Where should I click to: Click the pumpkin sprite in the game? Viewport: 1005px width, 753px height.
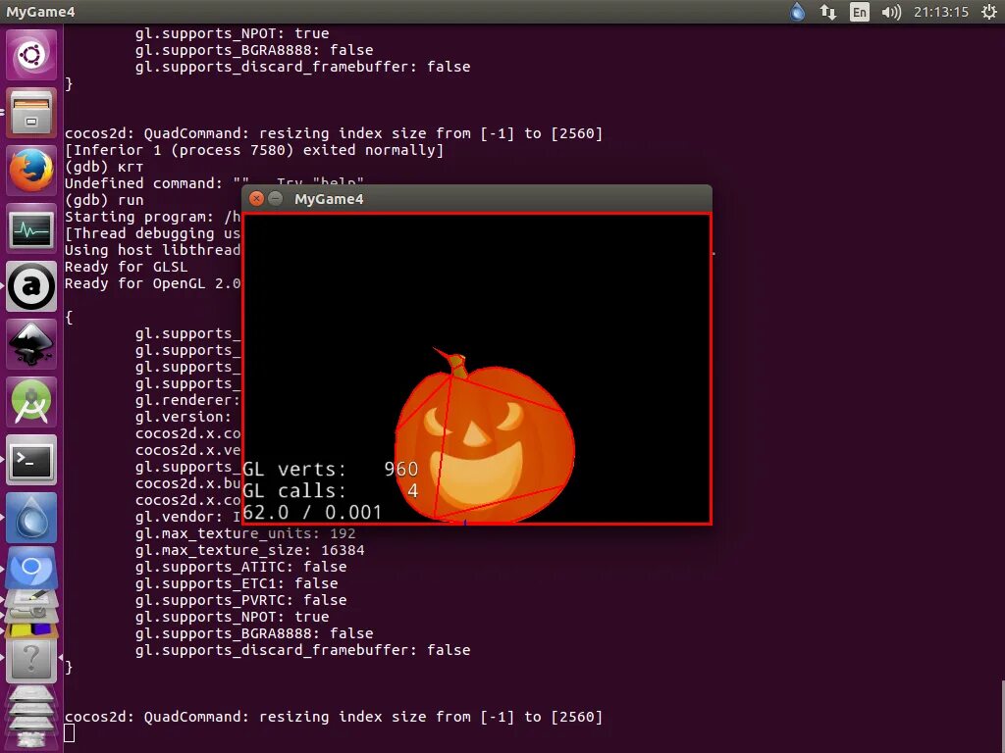click(484, 438)
